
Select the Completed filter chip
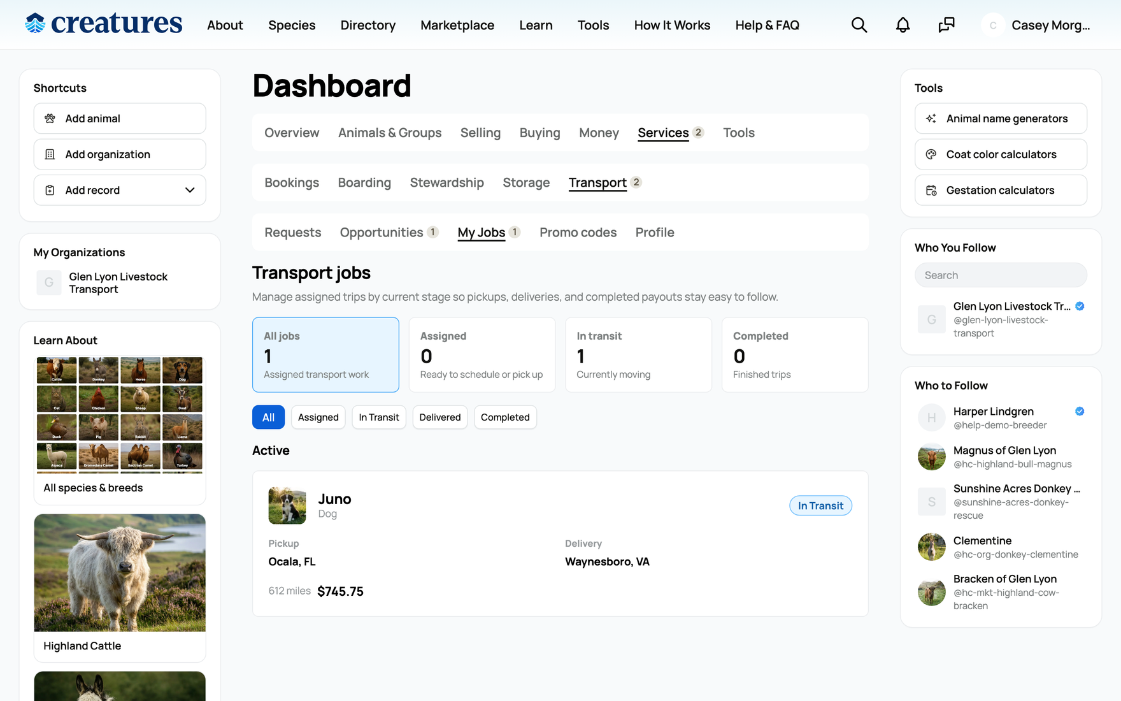click(505, 417)
